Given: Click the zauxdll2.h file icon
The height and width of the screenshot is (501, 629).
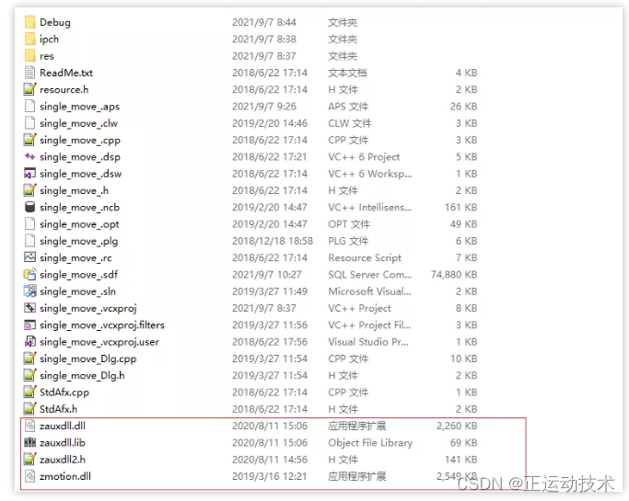Looking at the screenshot, I should pos(30,460).
